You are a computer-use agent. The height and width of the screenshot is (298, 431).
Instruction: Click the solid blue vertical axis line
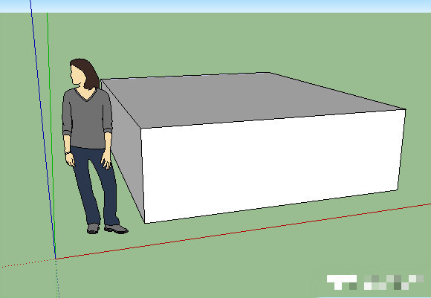point(42,129)
